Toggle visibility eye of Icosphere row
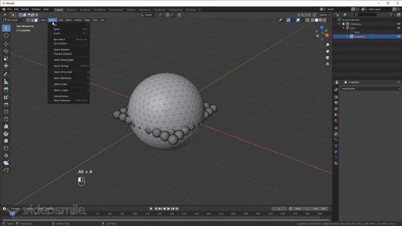The width and height of the screenshot is (402, 226). tap(399, 36)
